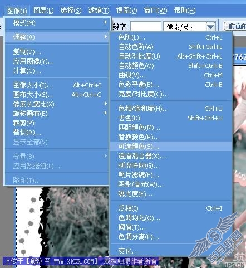Open 图像大小(I)... dialog
Screen dimensions: 246x268
(57, 85)
